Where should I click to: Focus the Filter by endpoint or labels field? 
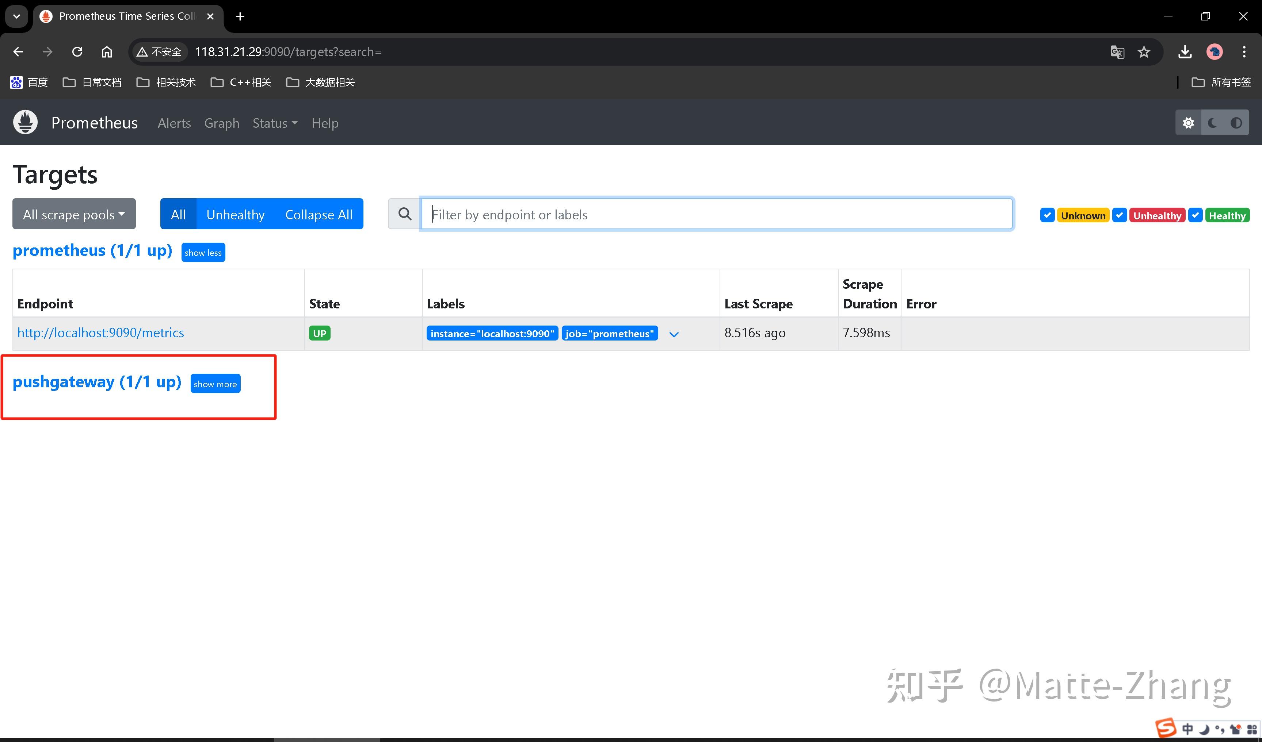716,214
